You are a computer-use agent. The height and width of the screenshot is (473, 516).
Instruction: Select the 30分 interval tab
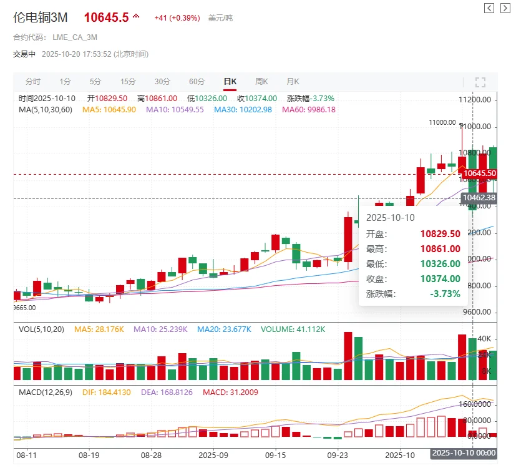pos(163,81)
